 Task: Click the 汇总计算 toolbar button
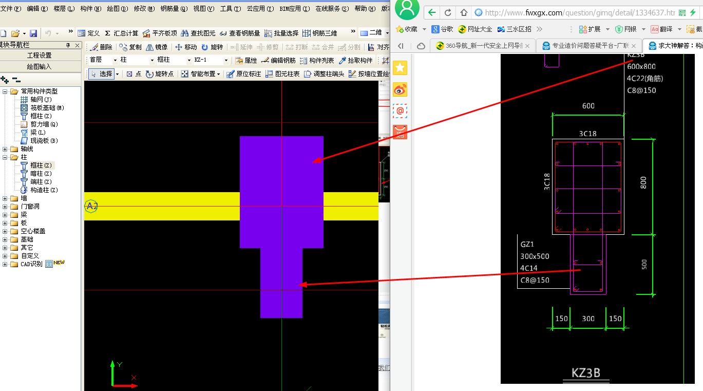[x=121, y=33]
